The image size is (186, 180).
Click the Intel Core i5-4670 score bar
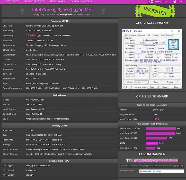[150, 148]
